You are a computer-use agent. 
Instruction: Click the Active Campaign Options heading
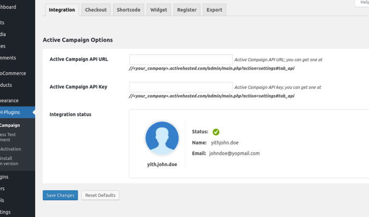point(78,40)
